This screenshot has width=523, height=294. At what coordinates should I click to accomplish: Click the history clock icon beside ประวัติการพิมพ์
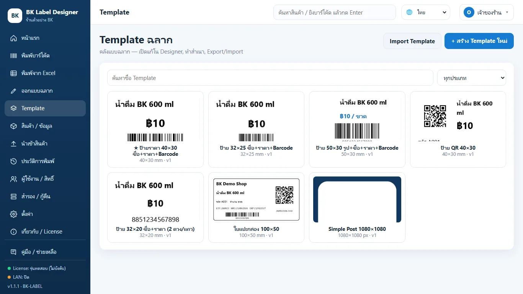click(14, 161)
